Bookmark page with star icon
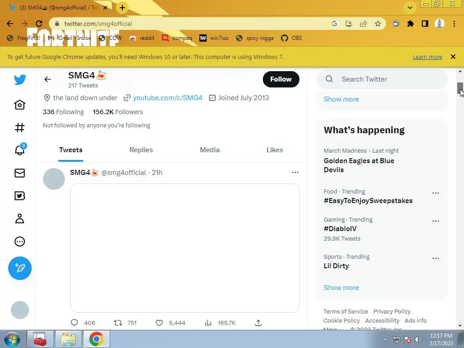This screenshot has width=464, height=348. tap(378, 24)
